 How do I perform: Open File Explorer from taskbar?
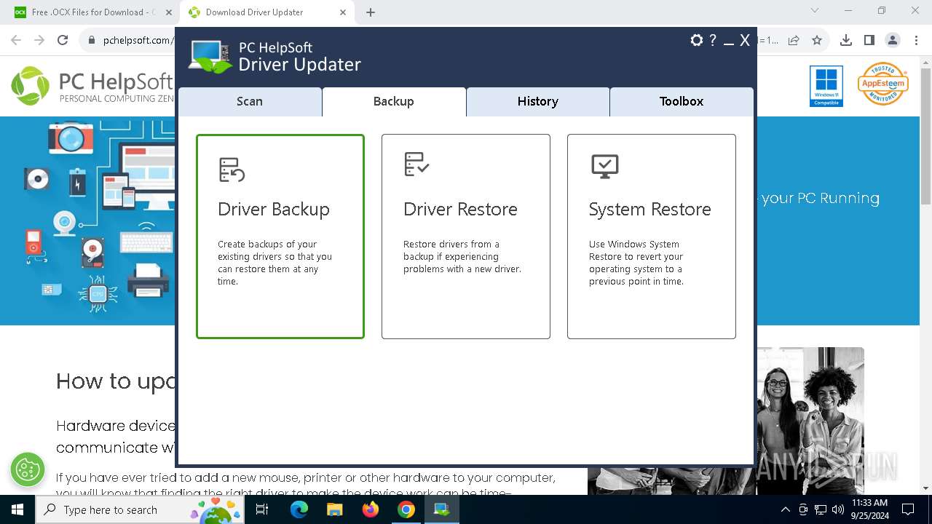(335, 509)
